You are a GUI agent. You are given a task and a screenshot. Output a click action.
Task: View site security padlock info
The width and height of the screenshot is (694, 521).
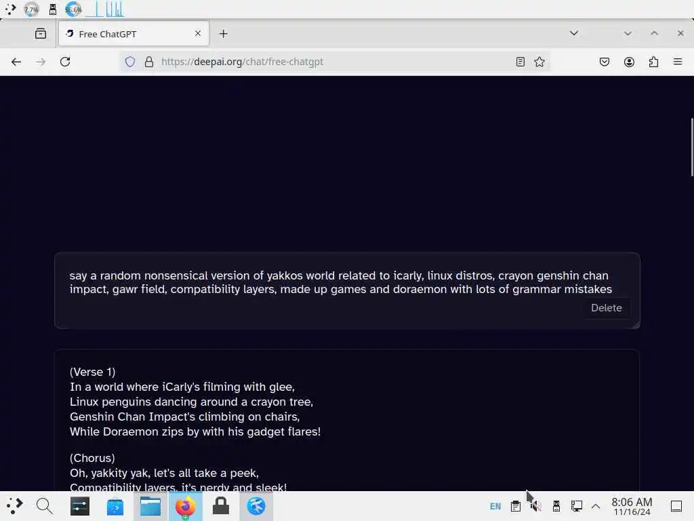pos(149,62)
